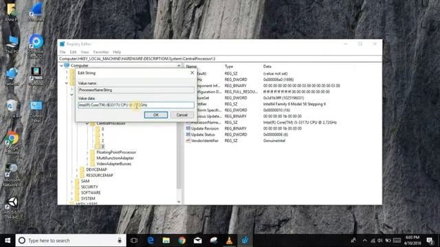Click the Registry Editor title bar icon
440x247 pixels.
(62, 44)
